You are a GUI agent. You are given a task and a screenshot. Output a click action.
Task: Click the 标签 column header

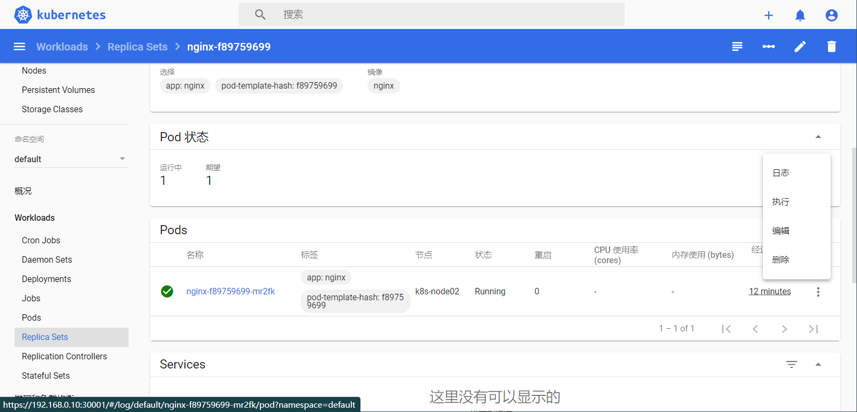pos(309,255)
